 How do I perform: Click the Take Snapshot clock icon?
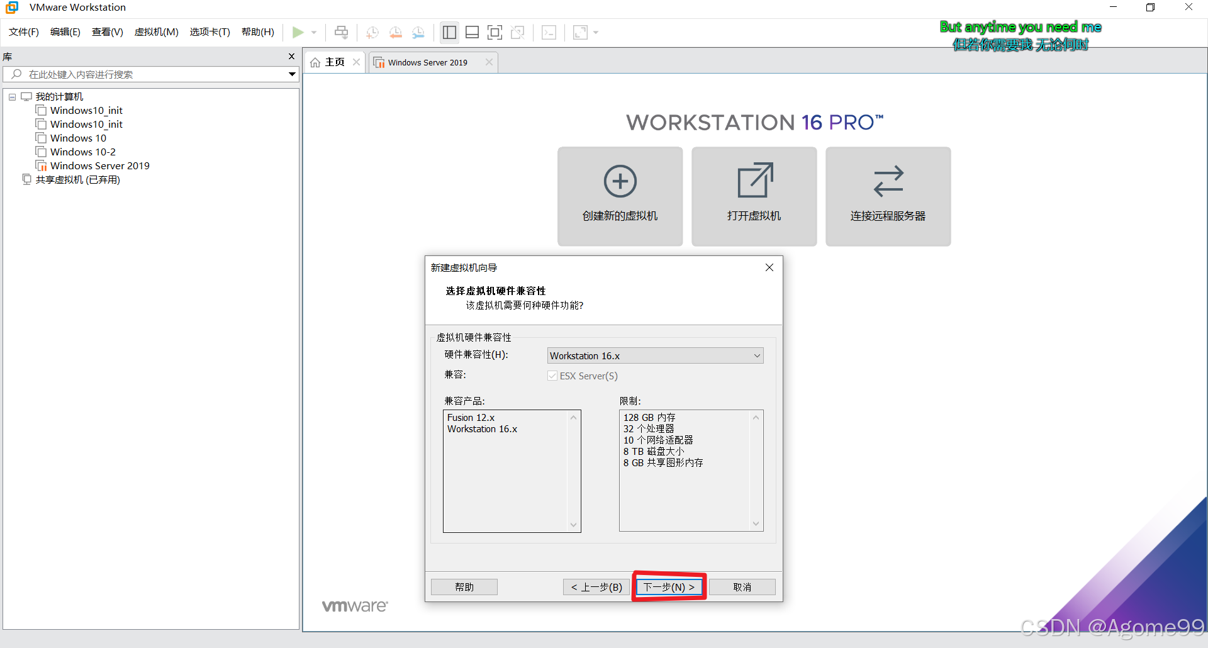coord(372,32)
